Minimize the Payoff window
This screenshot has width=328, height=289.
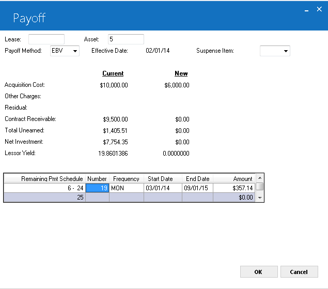[306, 10]
